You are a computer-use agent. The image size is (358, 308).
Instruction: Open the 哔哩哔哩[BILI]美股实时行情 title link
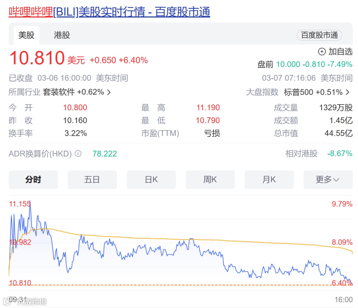[x=109, y=12]
